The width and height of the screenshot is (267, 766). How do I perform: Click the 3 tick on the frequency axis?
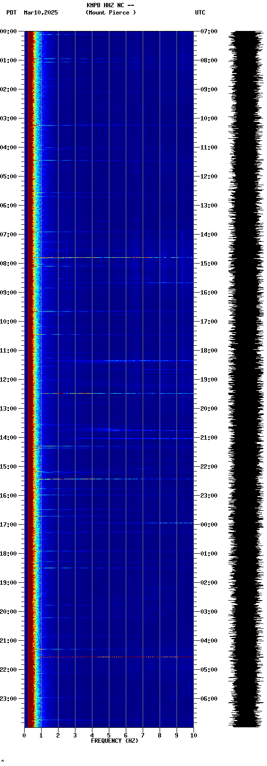click(x=75, y=736)
